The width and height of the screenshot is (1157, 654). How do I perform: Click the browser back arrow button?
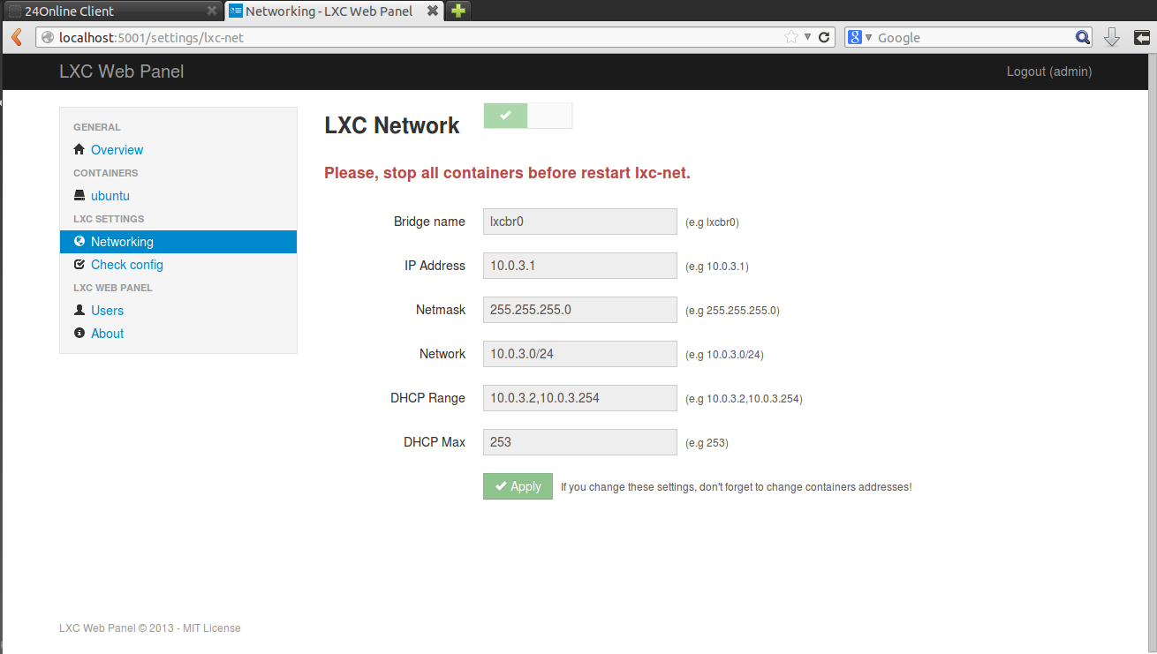[16, 37]
